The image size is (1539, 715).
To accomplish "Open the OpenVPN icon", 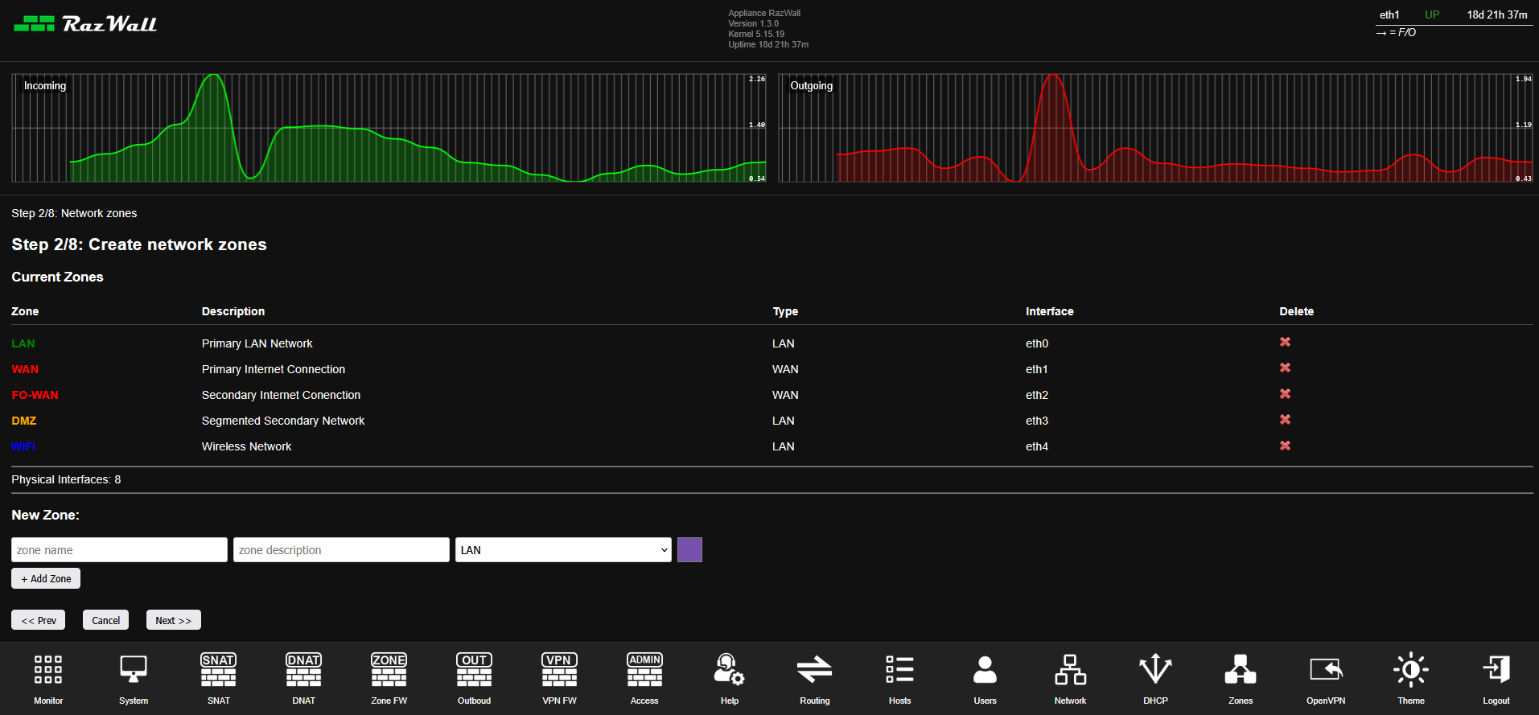I will pyautogui.click(x=1326, y=670).
